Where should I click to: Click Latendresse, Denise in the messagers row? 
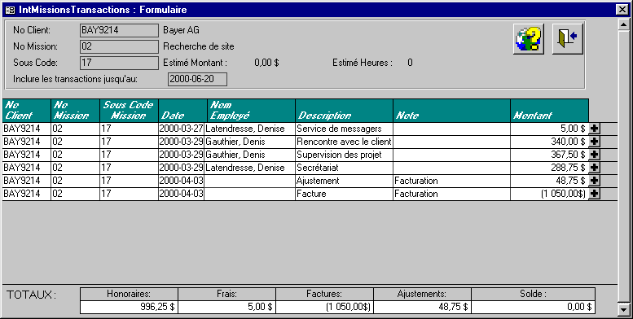[x=249, y=129]
